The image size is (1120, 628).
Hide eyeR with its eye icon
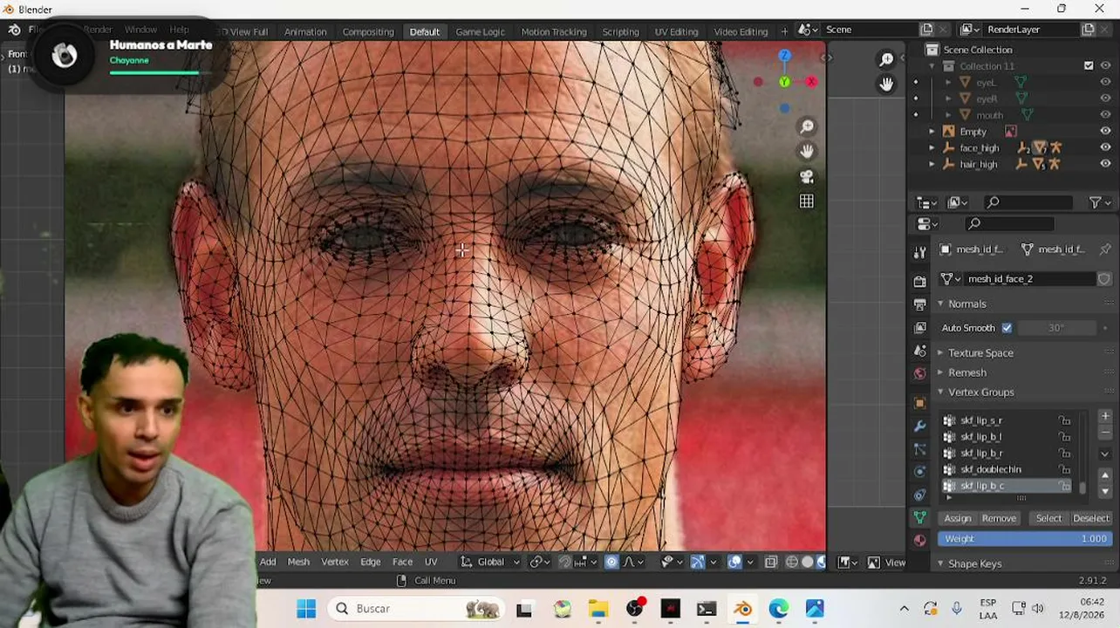click(x=1105, y=99)
